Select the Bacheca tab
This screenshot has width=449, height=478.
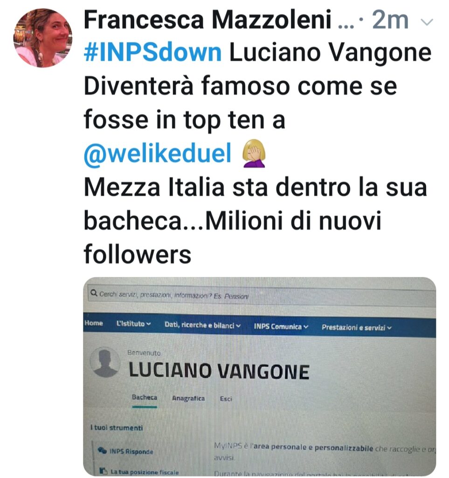pos(145,398)
